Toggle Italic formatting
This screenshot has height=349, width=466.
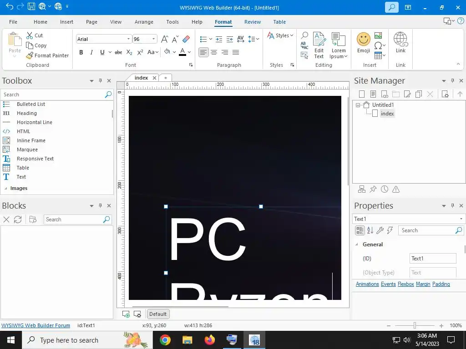click(x=91, y=52)
